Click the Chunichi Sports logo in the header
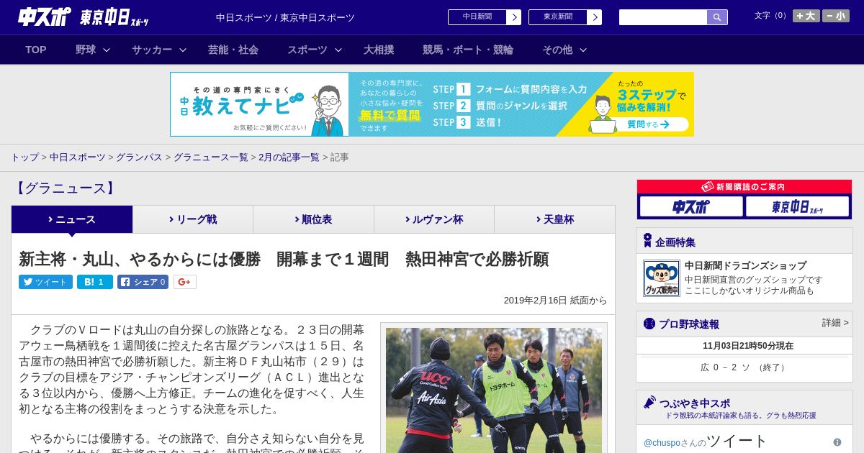 (x=45, y=17)
